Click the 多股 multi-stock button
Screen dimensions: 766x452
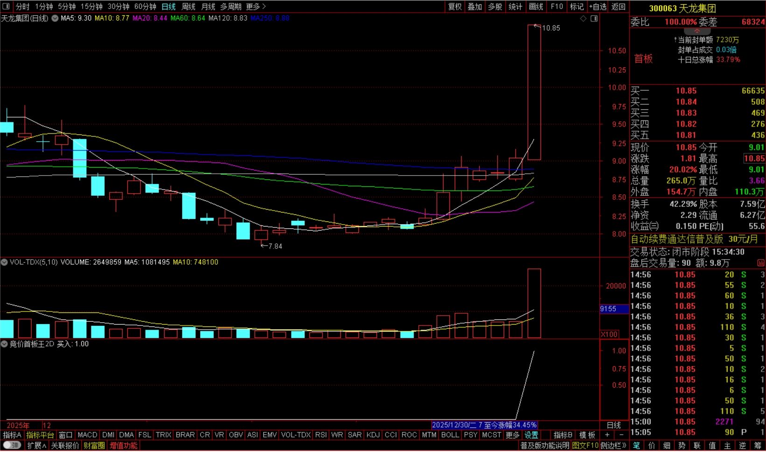(495, 7)
